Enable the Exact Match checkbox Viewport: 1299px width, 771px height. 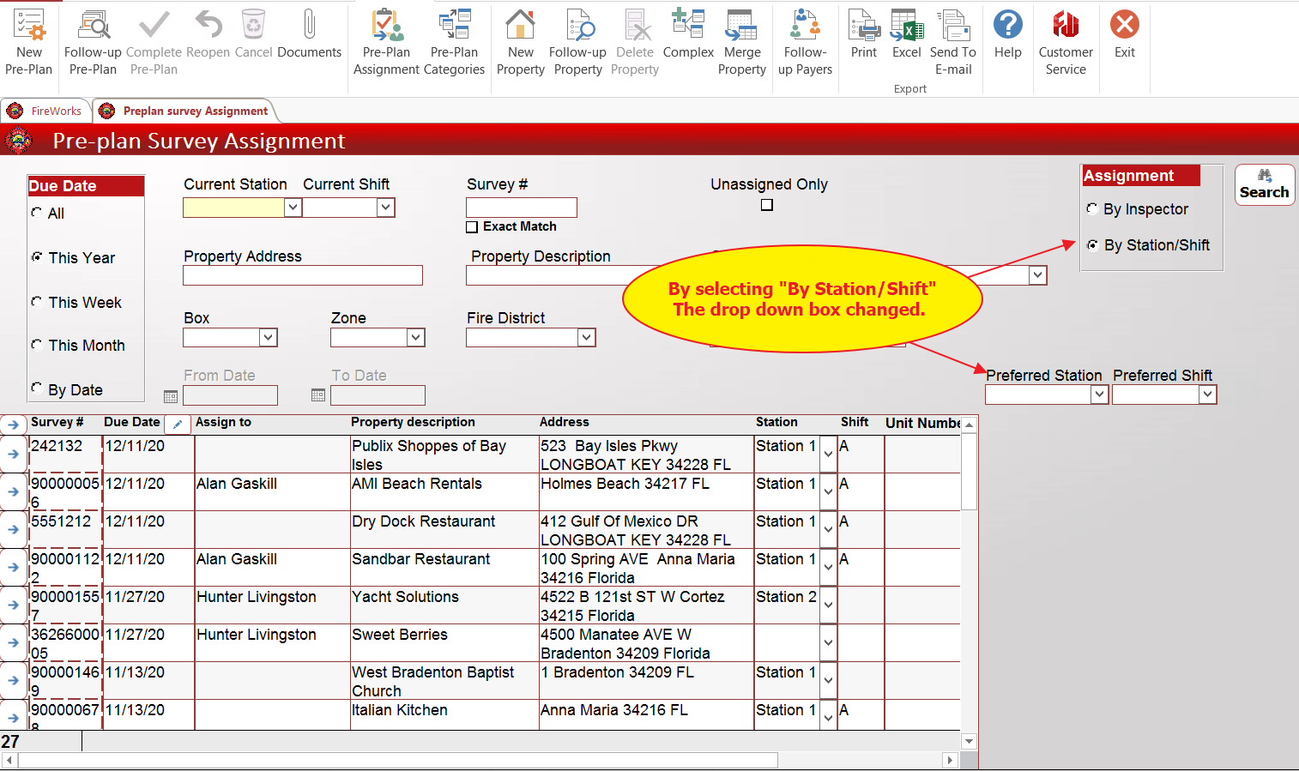(472, 226)
